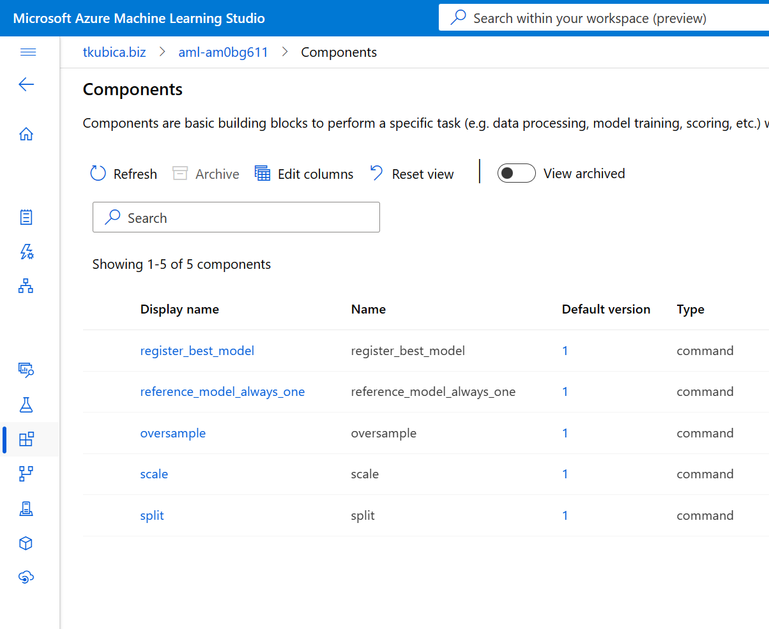Open Models cube icon in sidebar

(26, 543)
